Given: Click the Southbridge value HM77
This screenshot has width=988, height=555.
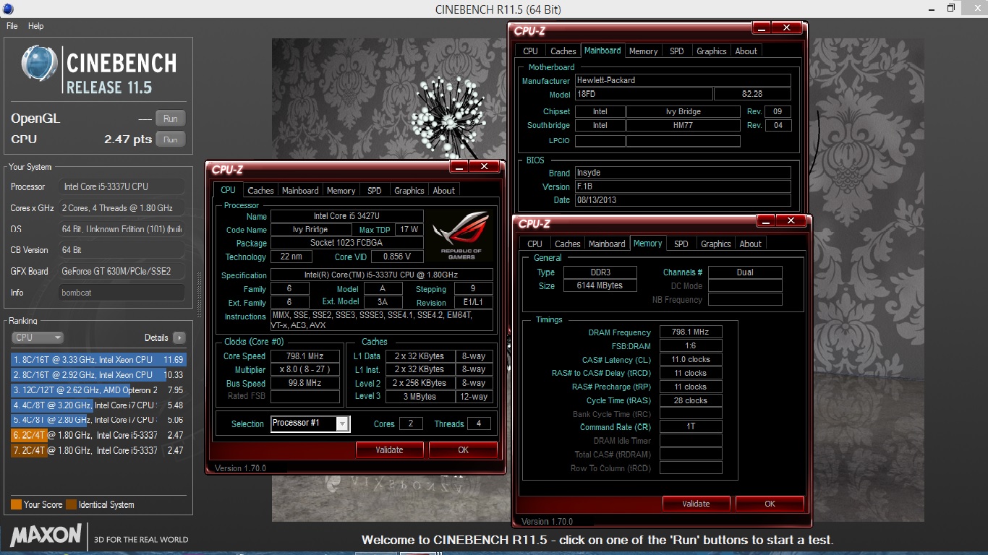Looking at the screenshot, I should click(683, 125).
